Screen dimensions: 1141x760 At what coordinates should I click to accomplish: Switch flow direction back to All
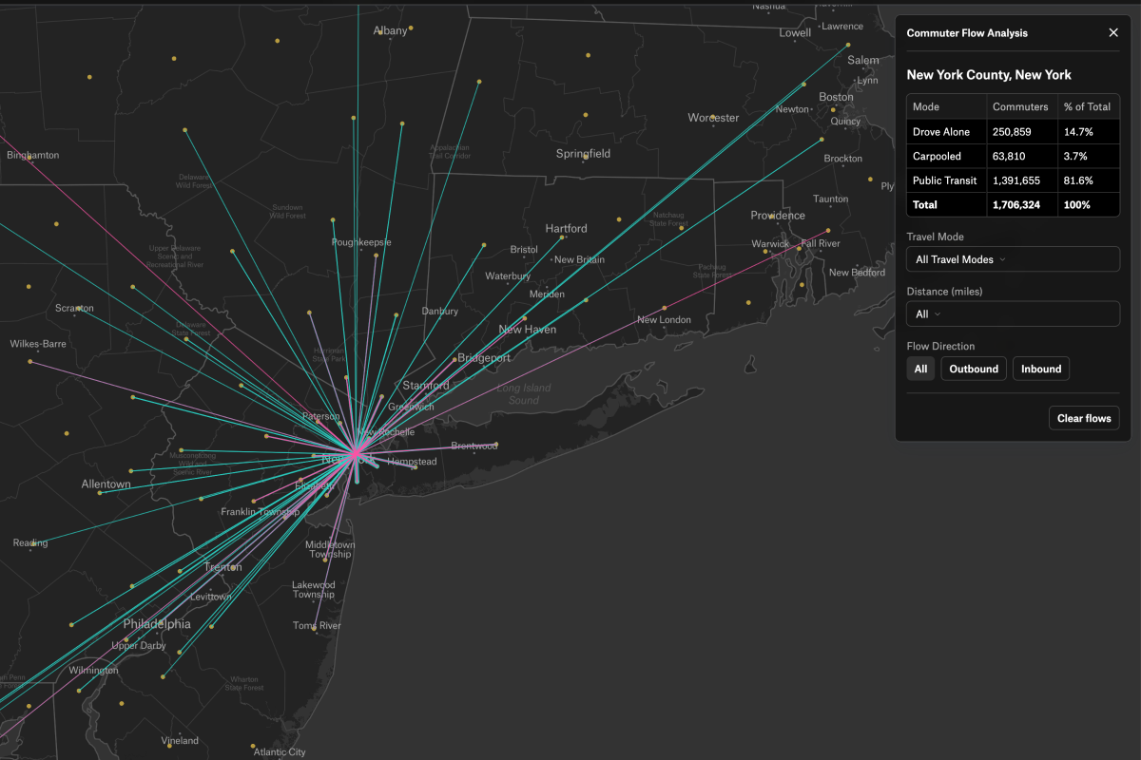coord(919,369)
